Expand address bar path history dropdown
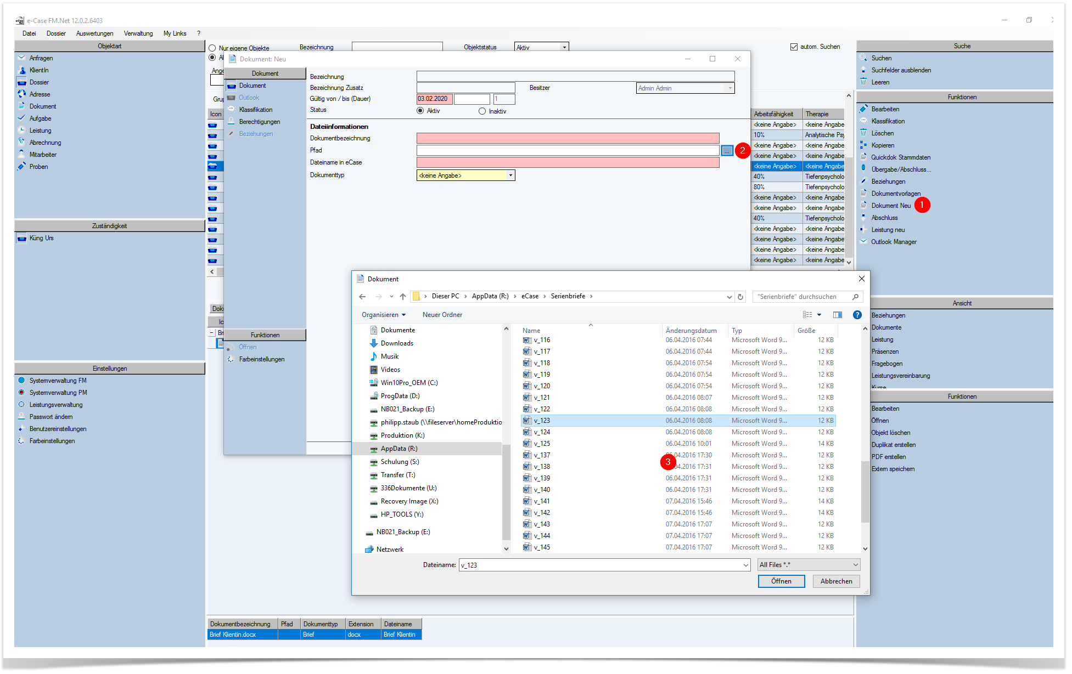The height and width of the screenshot is (674, 1072). click(729, 297)
